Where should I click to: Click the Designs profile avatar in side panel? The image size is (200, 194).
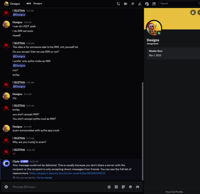click(154, 28)
